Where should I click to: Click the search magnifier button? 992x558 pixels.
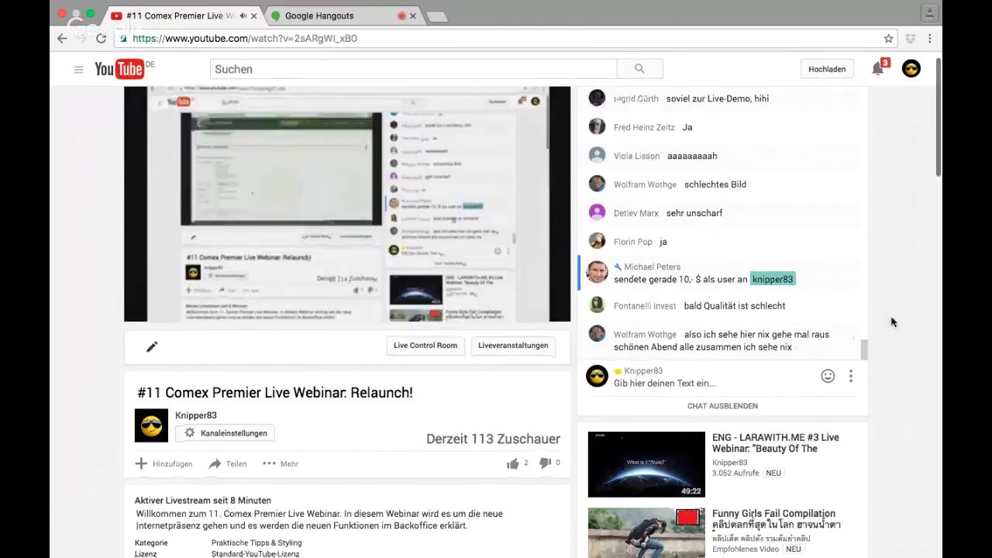[639, 69]
